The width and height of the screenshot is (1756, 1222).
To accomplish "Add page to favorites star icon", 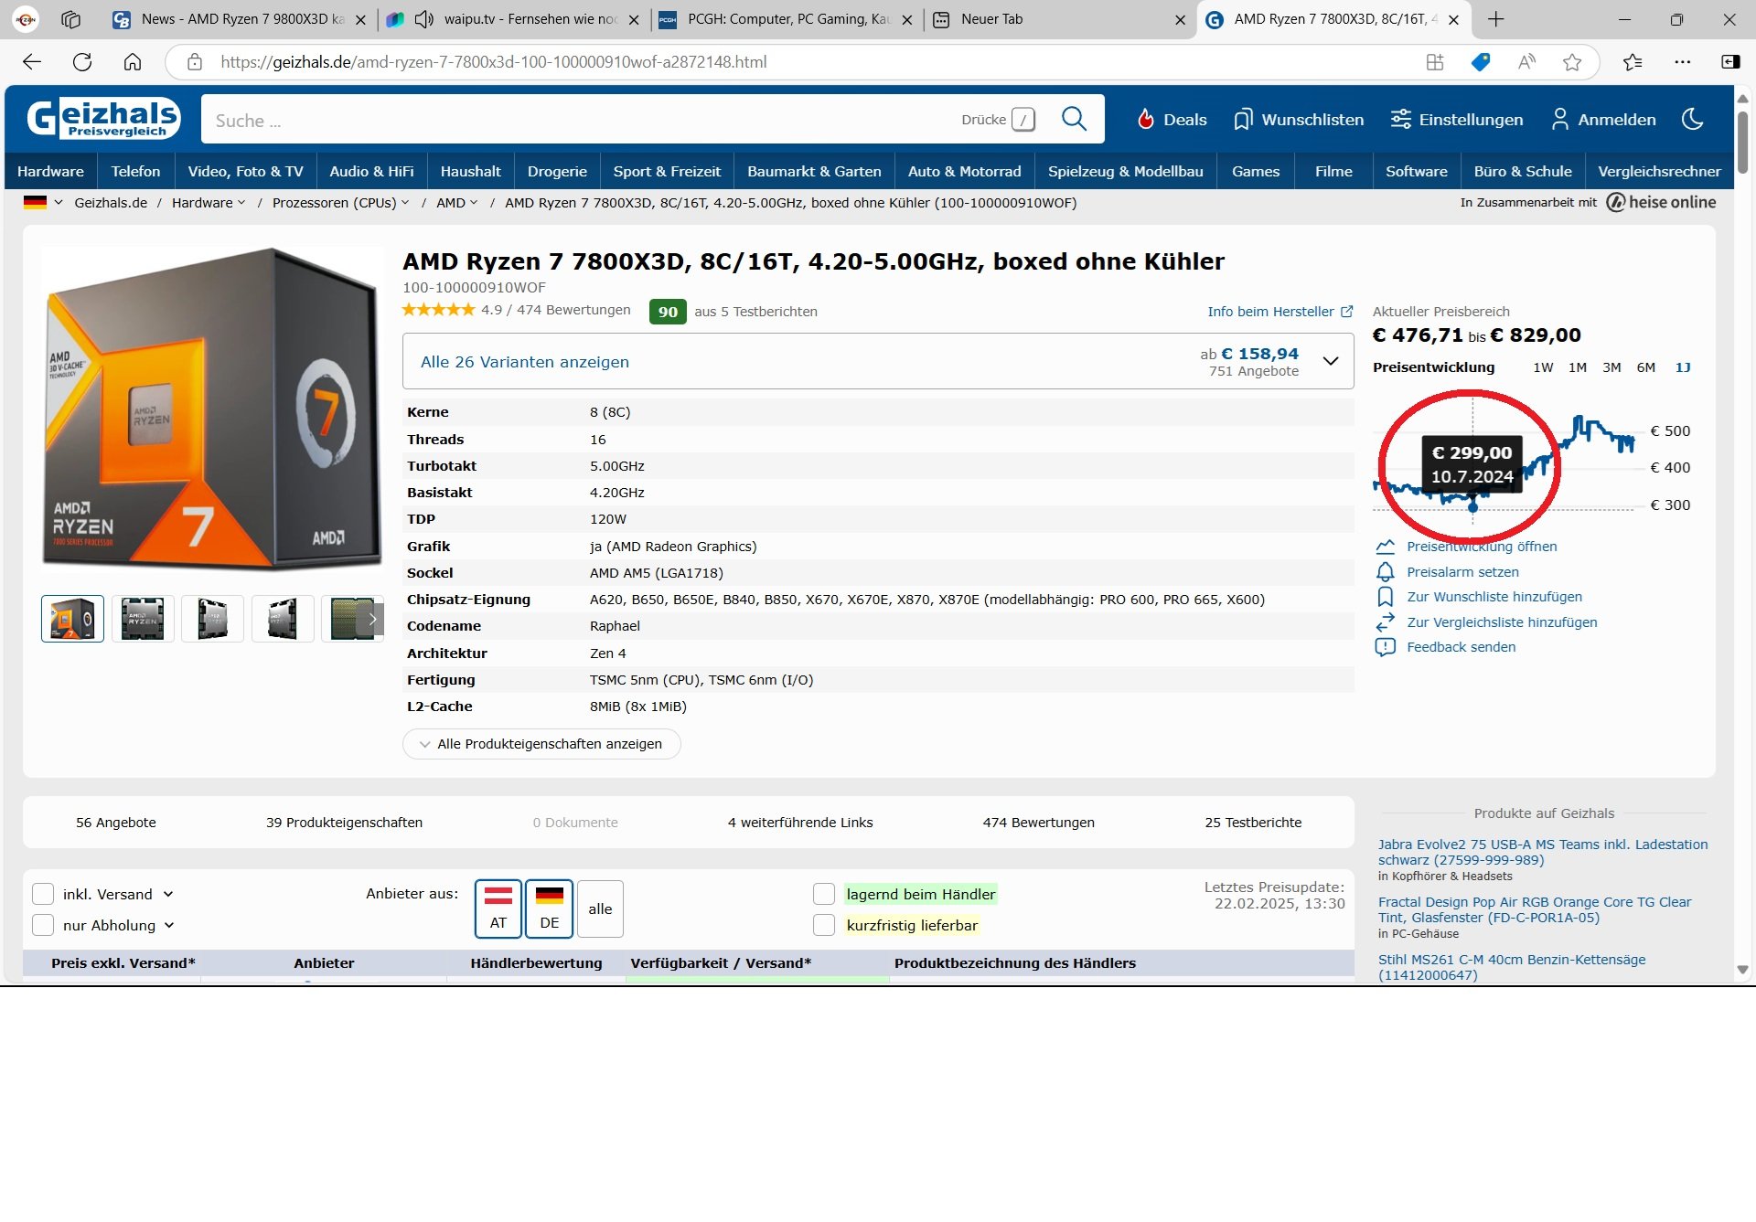I will click(x=1572, y=62).
